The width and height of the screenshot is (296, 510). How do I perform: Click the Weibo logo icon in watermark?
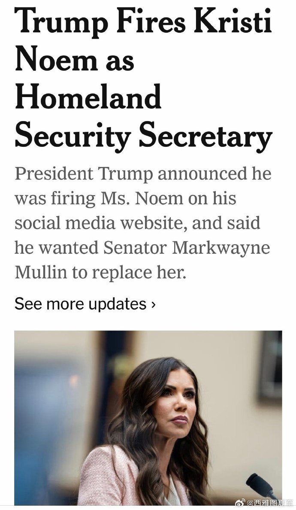(x=239, y=502)
